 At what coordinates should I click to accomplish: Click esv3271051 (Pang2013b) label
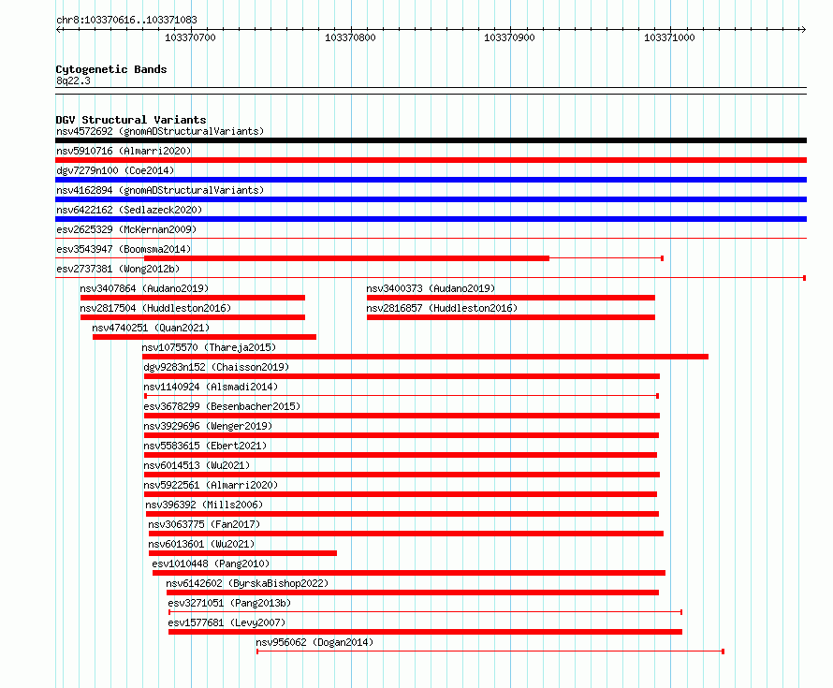(229, 603)
